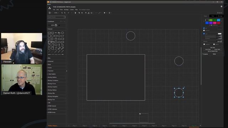Click the Edit Style button

pos(213,48)
